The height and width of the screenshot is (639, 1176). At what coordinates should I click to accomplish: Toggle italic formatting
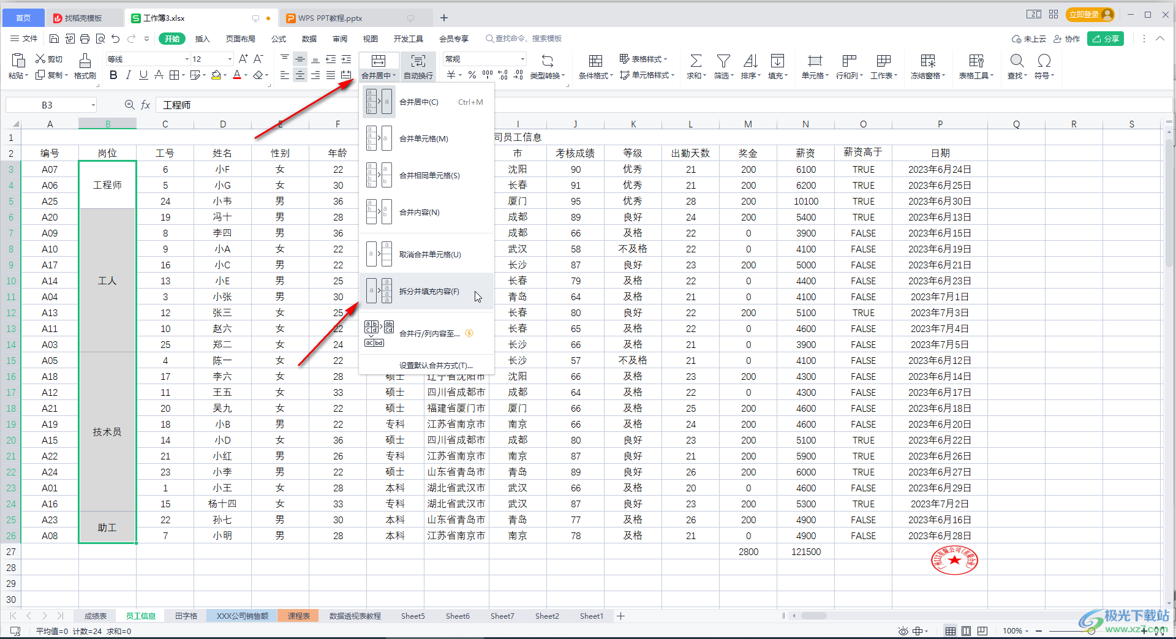128,75
